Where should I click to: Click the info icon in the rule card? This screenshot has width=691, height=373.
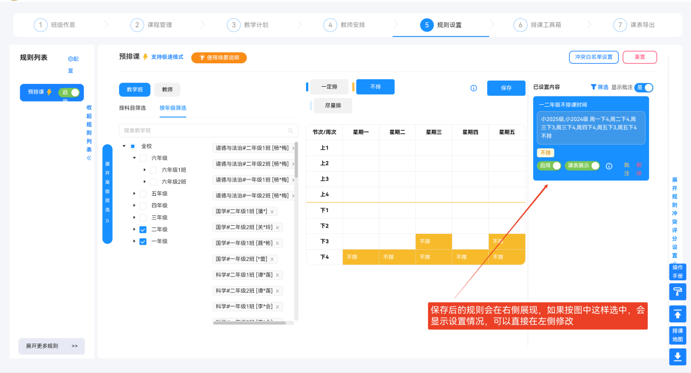pyautogui.click(x=609, y=166)
